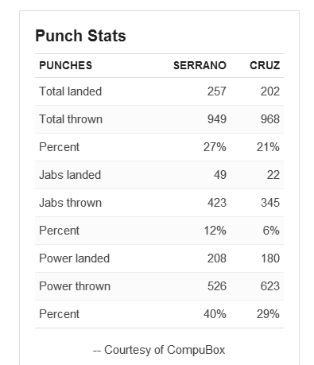This screenshot has width=314, height=365.
Task: Click Serrano's power landed value 208
Action: tap(217, 258)
